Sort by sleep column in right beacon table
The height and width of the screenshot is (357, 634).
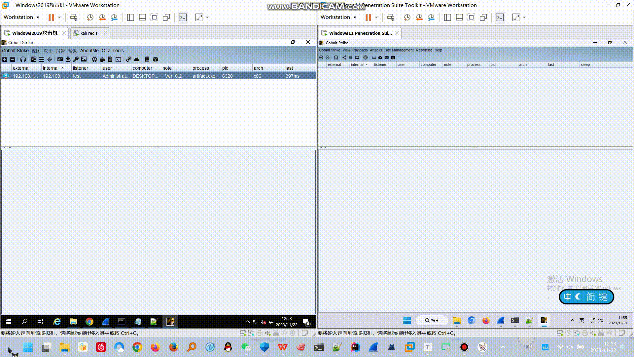pyautogui.click(x=606, y=65)
